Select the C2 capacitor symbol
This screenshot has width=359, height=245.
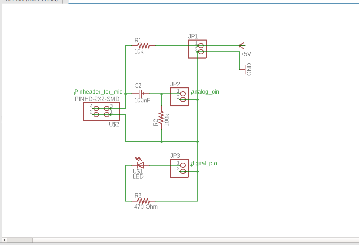141,93
